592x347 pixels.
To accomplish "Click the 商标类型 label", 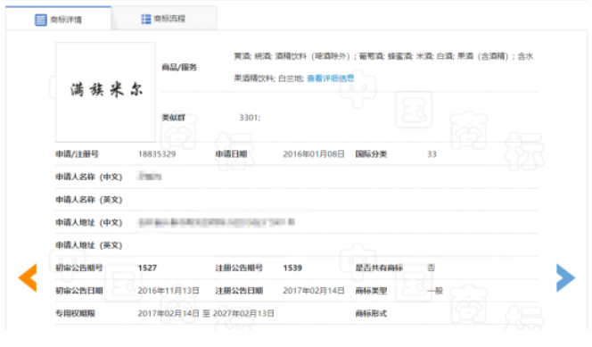I will point(371,291).
